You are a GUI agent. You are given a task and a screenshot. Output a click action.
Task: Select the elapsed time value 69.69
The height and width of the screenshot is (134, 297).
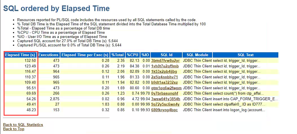point(31,93)
